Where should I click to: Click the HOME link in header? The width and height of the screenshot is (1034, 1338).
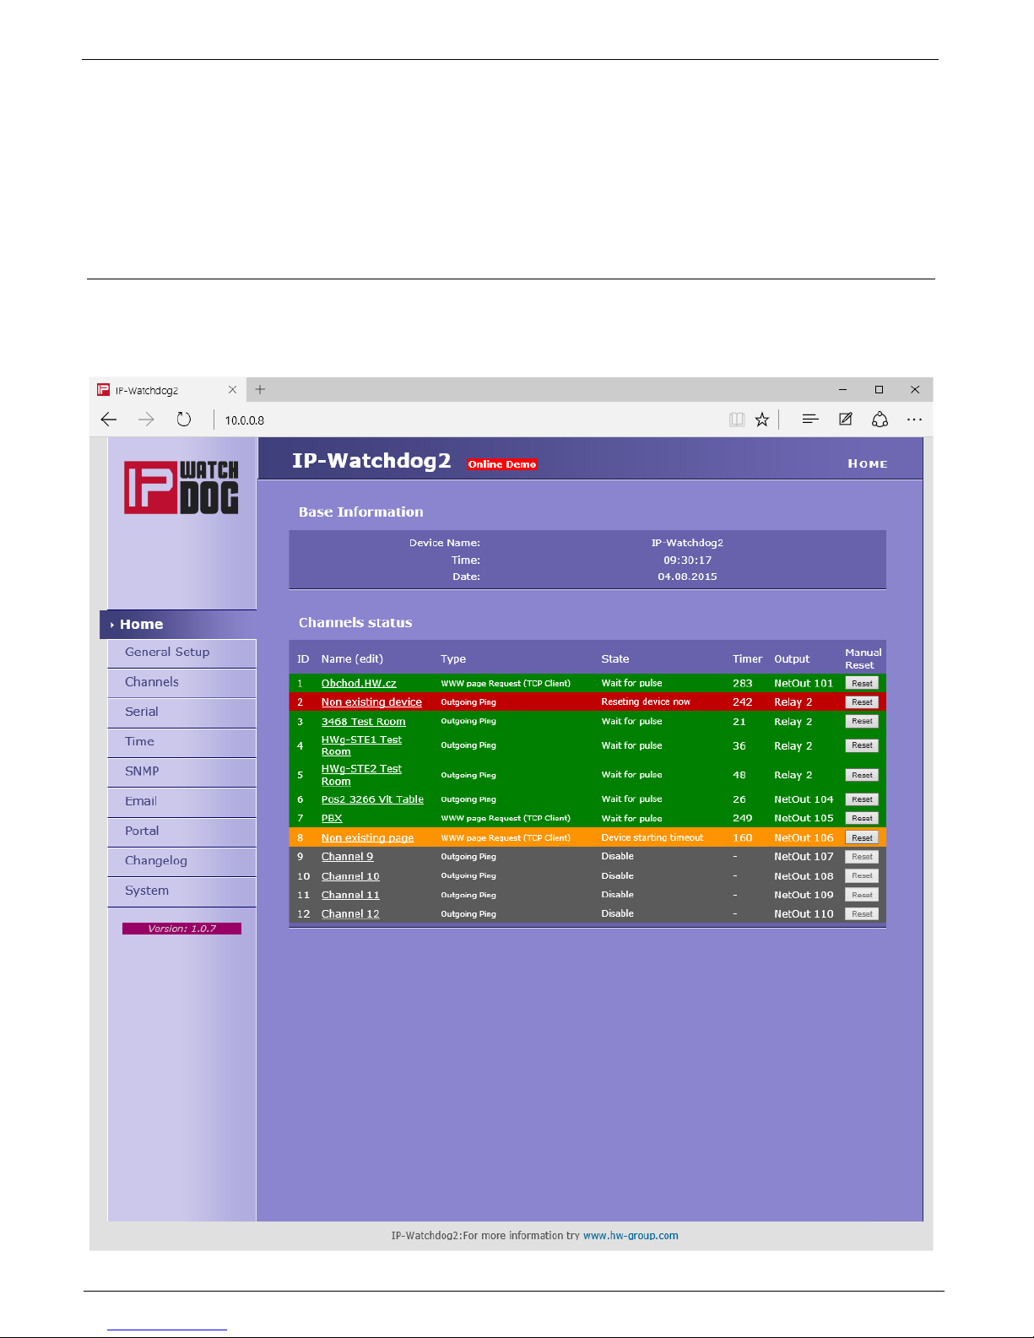click(868, 464)
